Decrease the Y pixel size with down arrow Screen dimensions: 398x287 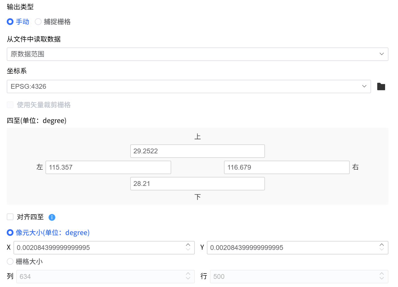click(x=382, y=249)
